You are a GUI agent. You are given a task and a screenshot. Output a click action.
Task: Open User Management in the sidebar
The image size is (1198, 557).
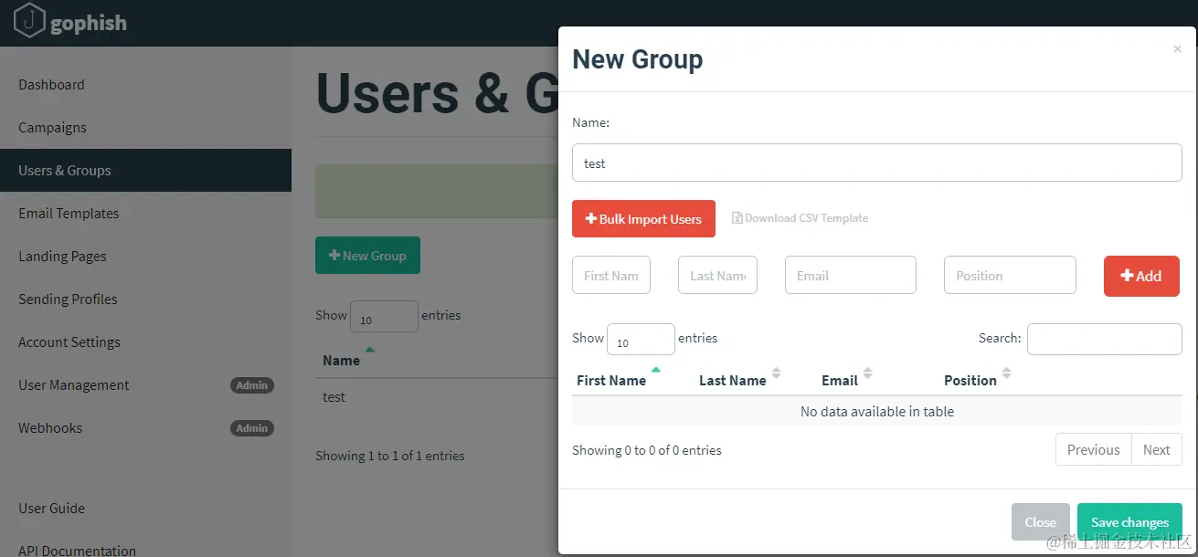pyautogui.click(x=74, y=385)
